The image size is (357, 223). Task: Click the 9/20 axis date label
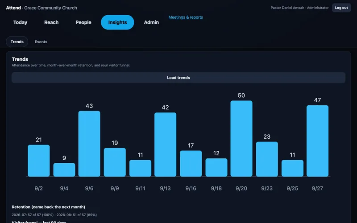point(241,188)
